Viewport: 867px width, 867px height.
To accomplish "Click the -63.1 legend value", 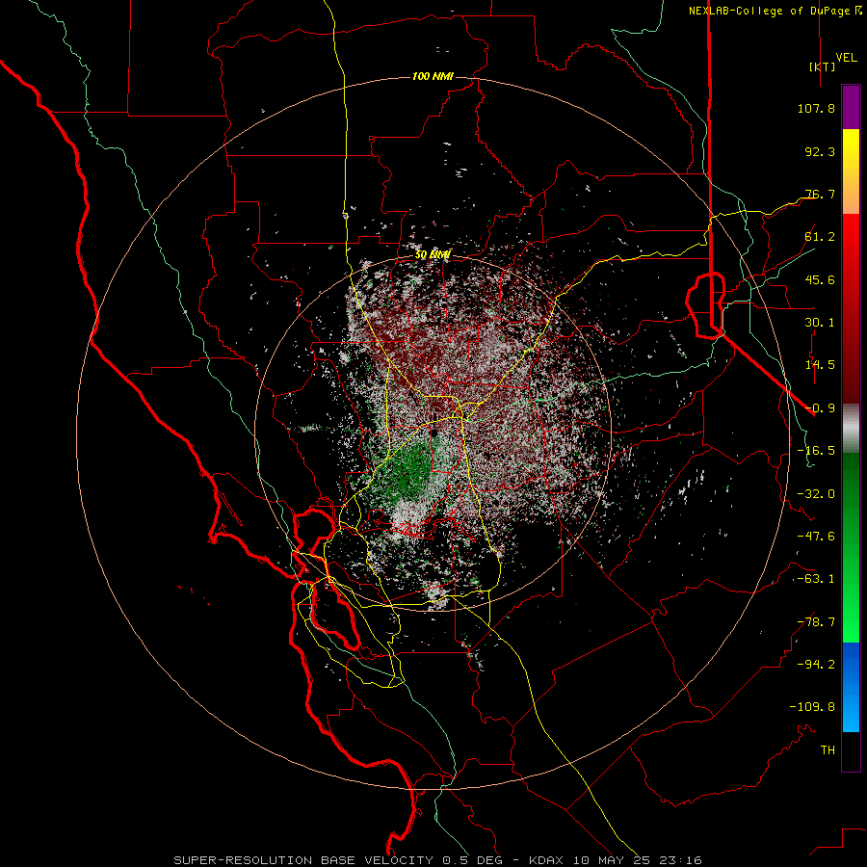I will pyautogui.click(x=816, y=579).
